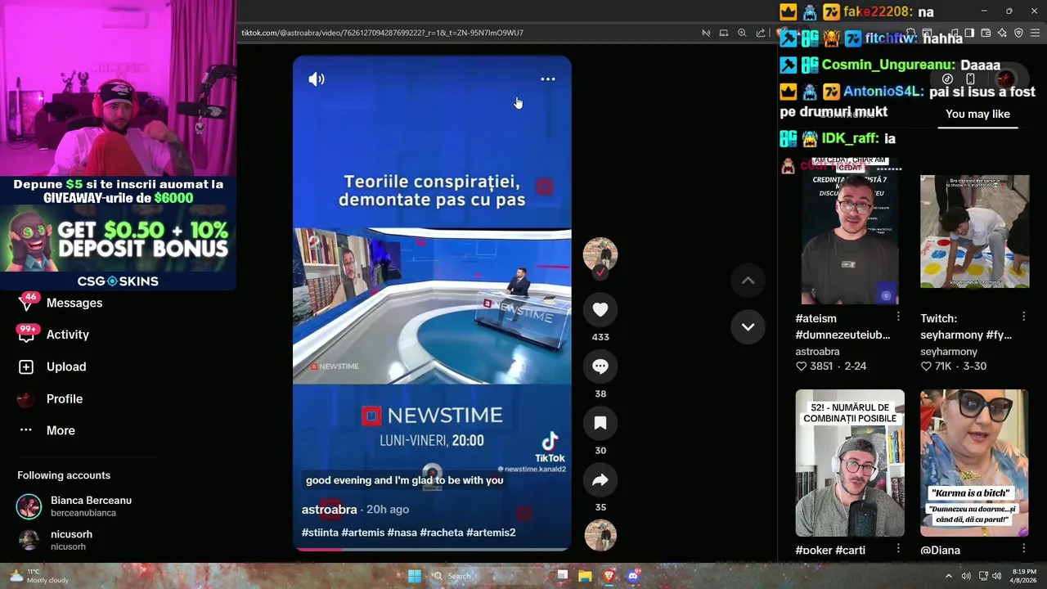Open Brave browser from the taskbar

(x=609, y=576)
